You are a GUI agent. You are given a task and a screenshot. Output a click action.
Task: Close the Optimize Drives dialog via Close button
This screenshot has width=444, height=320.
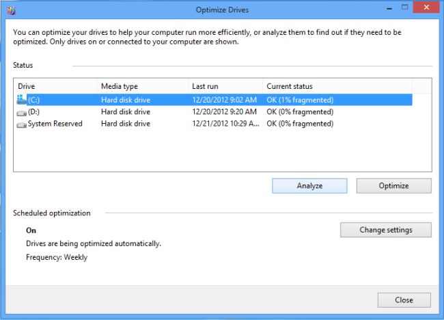click(x=404, y=300)
